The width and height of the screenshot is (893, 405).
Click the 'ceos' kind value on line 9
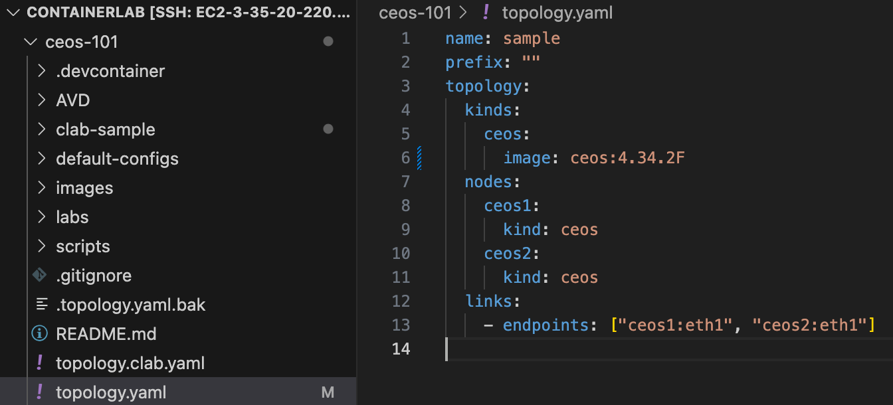[579, 230]
